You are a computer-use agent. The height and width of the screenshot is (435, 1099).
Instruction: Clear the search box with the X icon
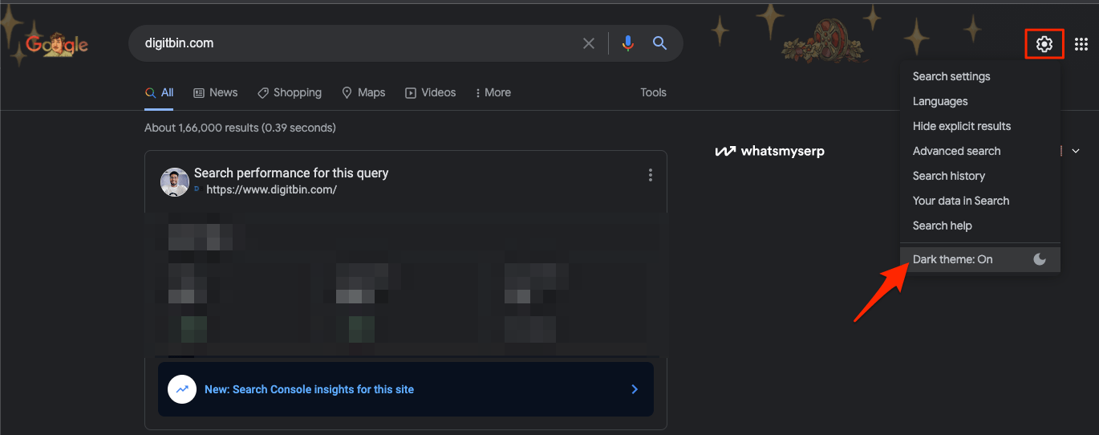[x=589, y=43]
